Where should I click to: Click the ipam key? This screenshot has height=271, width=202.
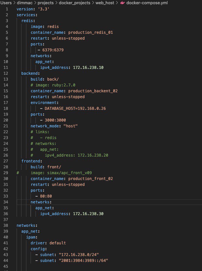click(x=31, y=237)
